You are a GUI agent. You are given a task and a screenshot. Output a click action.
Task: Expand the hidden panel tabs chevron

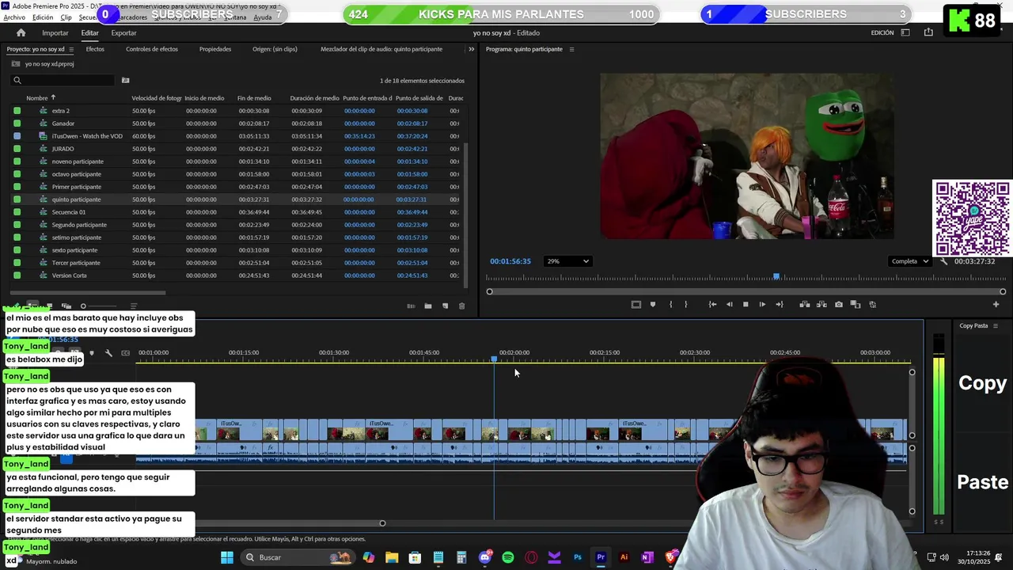point(472,49)
